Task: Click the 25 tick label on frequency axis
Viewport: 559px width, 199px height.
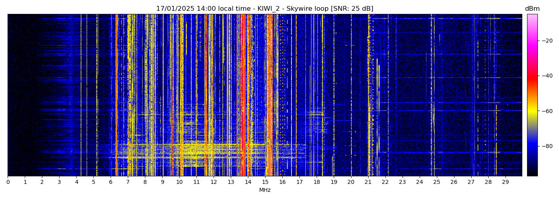Action: coord(436,182)
